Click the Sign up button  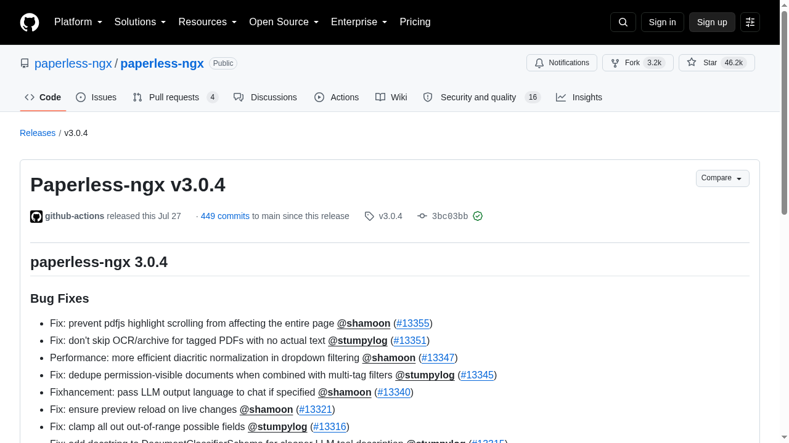pos(712,22)
